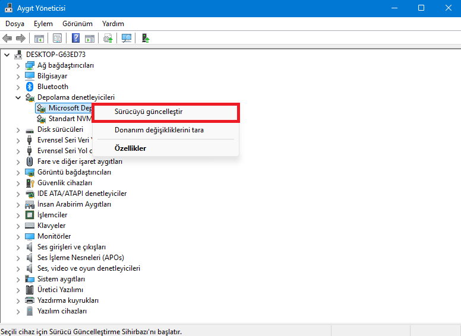This screenshot has height=336, width=461.
Task: Click the Bilgisayar monitor icon
Action: (x=29, y=76)
